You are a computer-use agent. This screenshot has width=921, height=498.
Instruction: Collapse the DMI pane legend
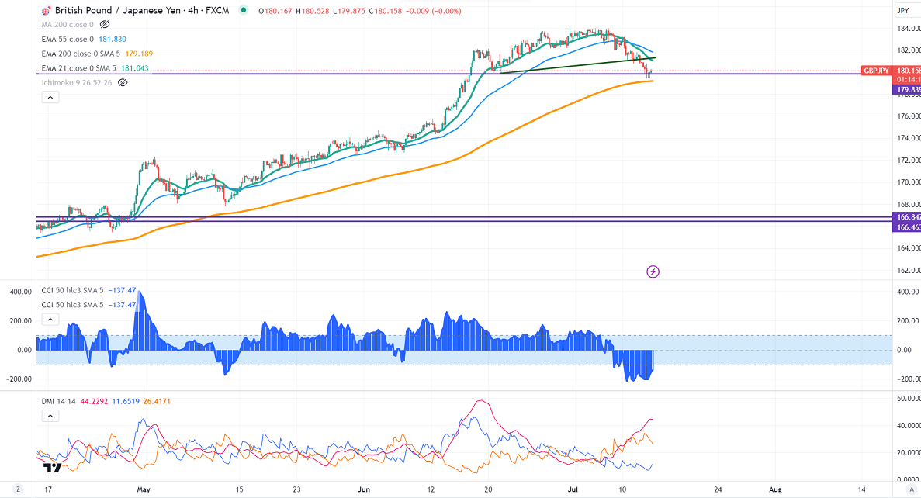50,417
